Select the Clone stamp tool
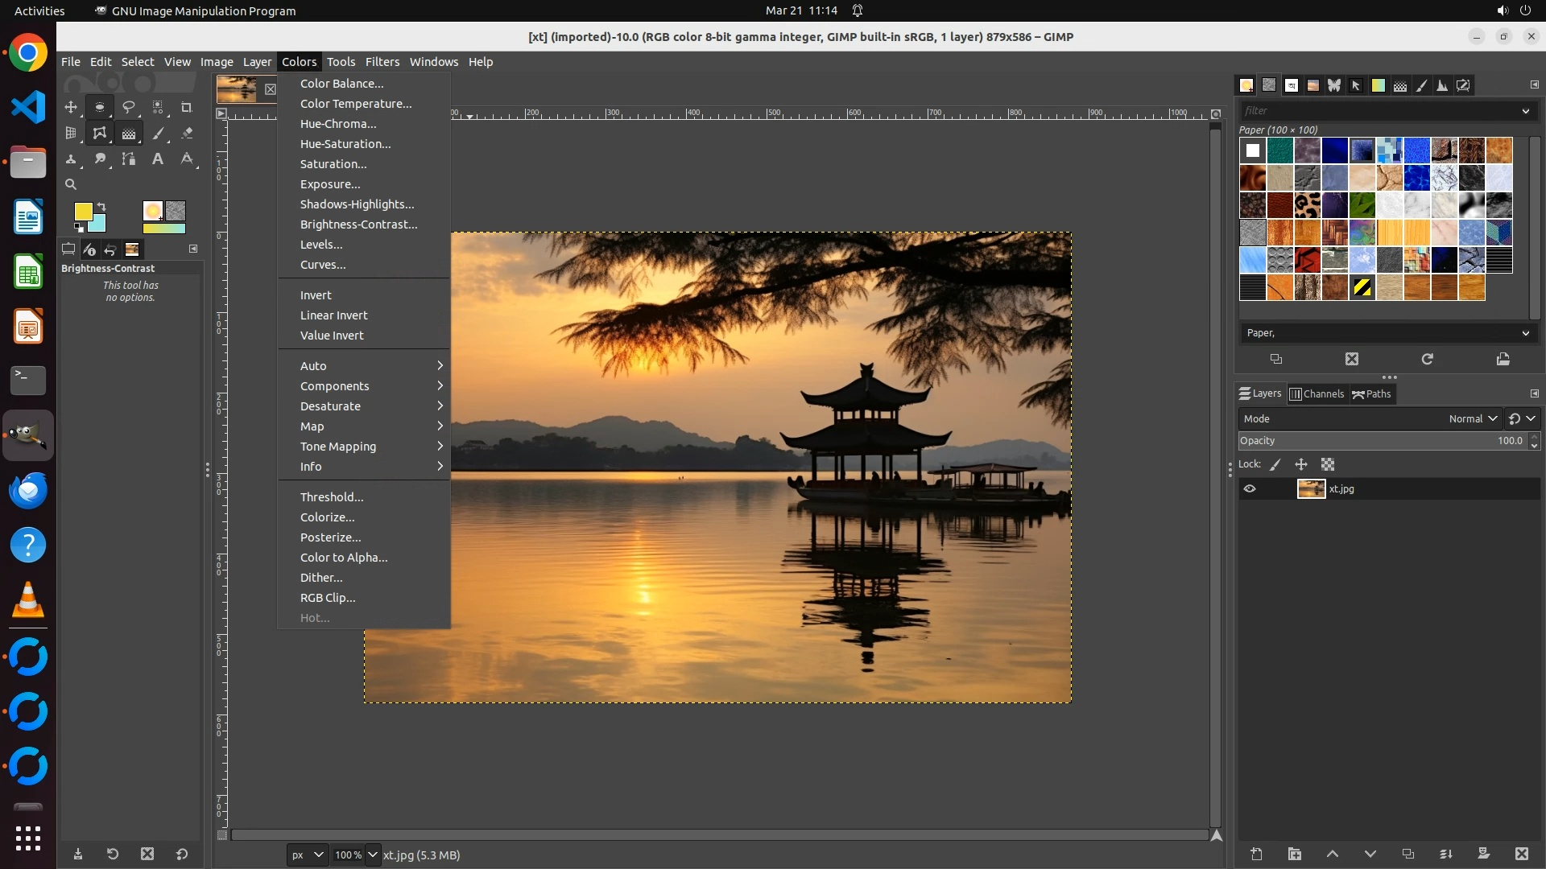Image resolution: width=1546 pixels, height=869 pixels. pyautogui.click(x=71, y=159)
